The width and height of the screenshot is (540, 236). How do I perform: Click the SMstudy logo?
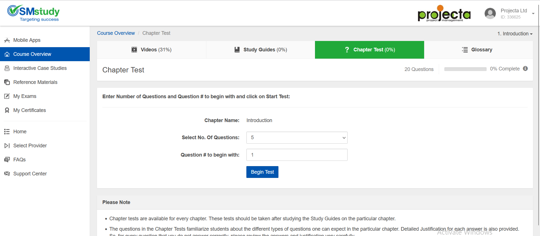(x=33, y=13)
